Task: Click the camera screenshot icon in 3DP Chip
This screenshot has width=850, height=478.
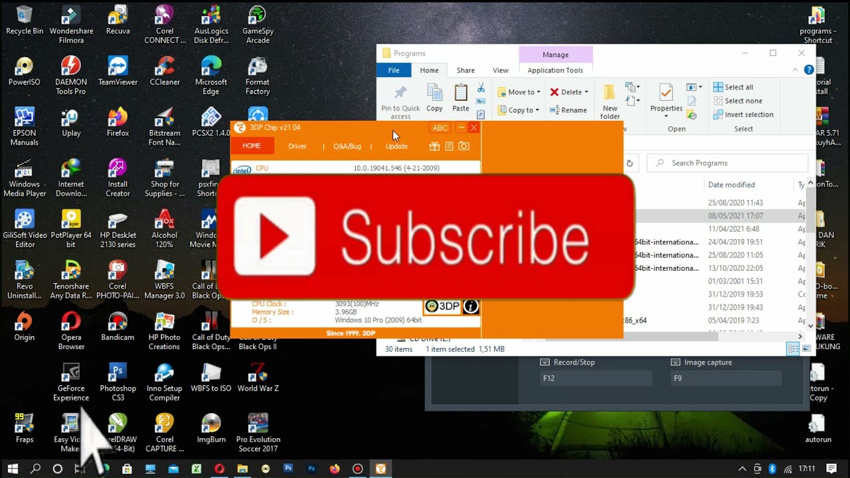Action: [464, 146]
